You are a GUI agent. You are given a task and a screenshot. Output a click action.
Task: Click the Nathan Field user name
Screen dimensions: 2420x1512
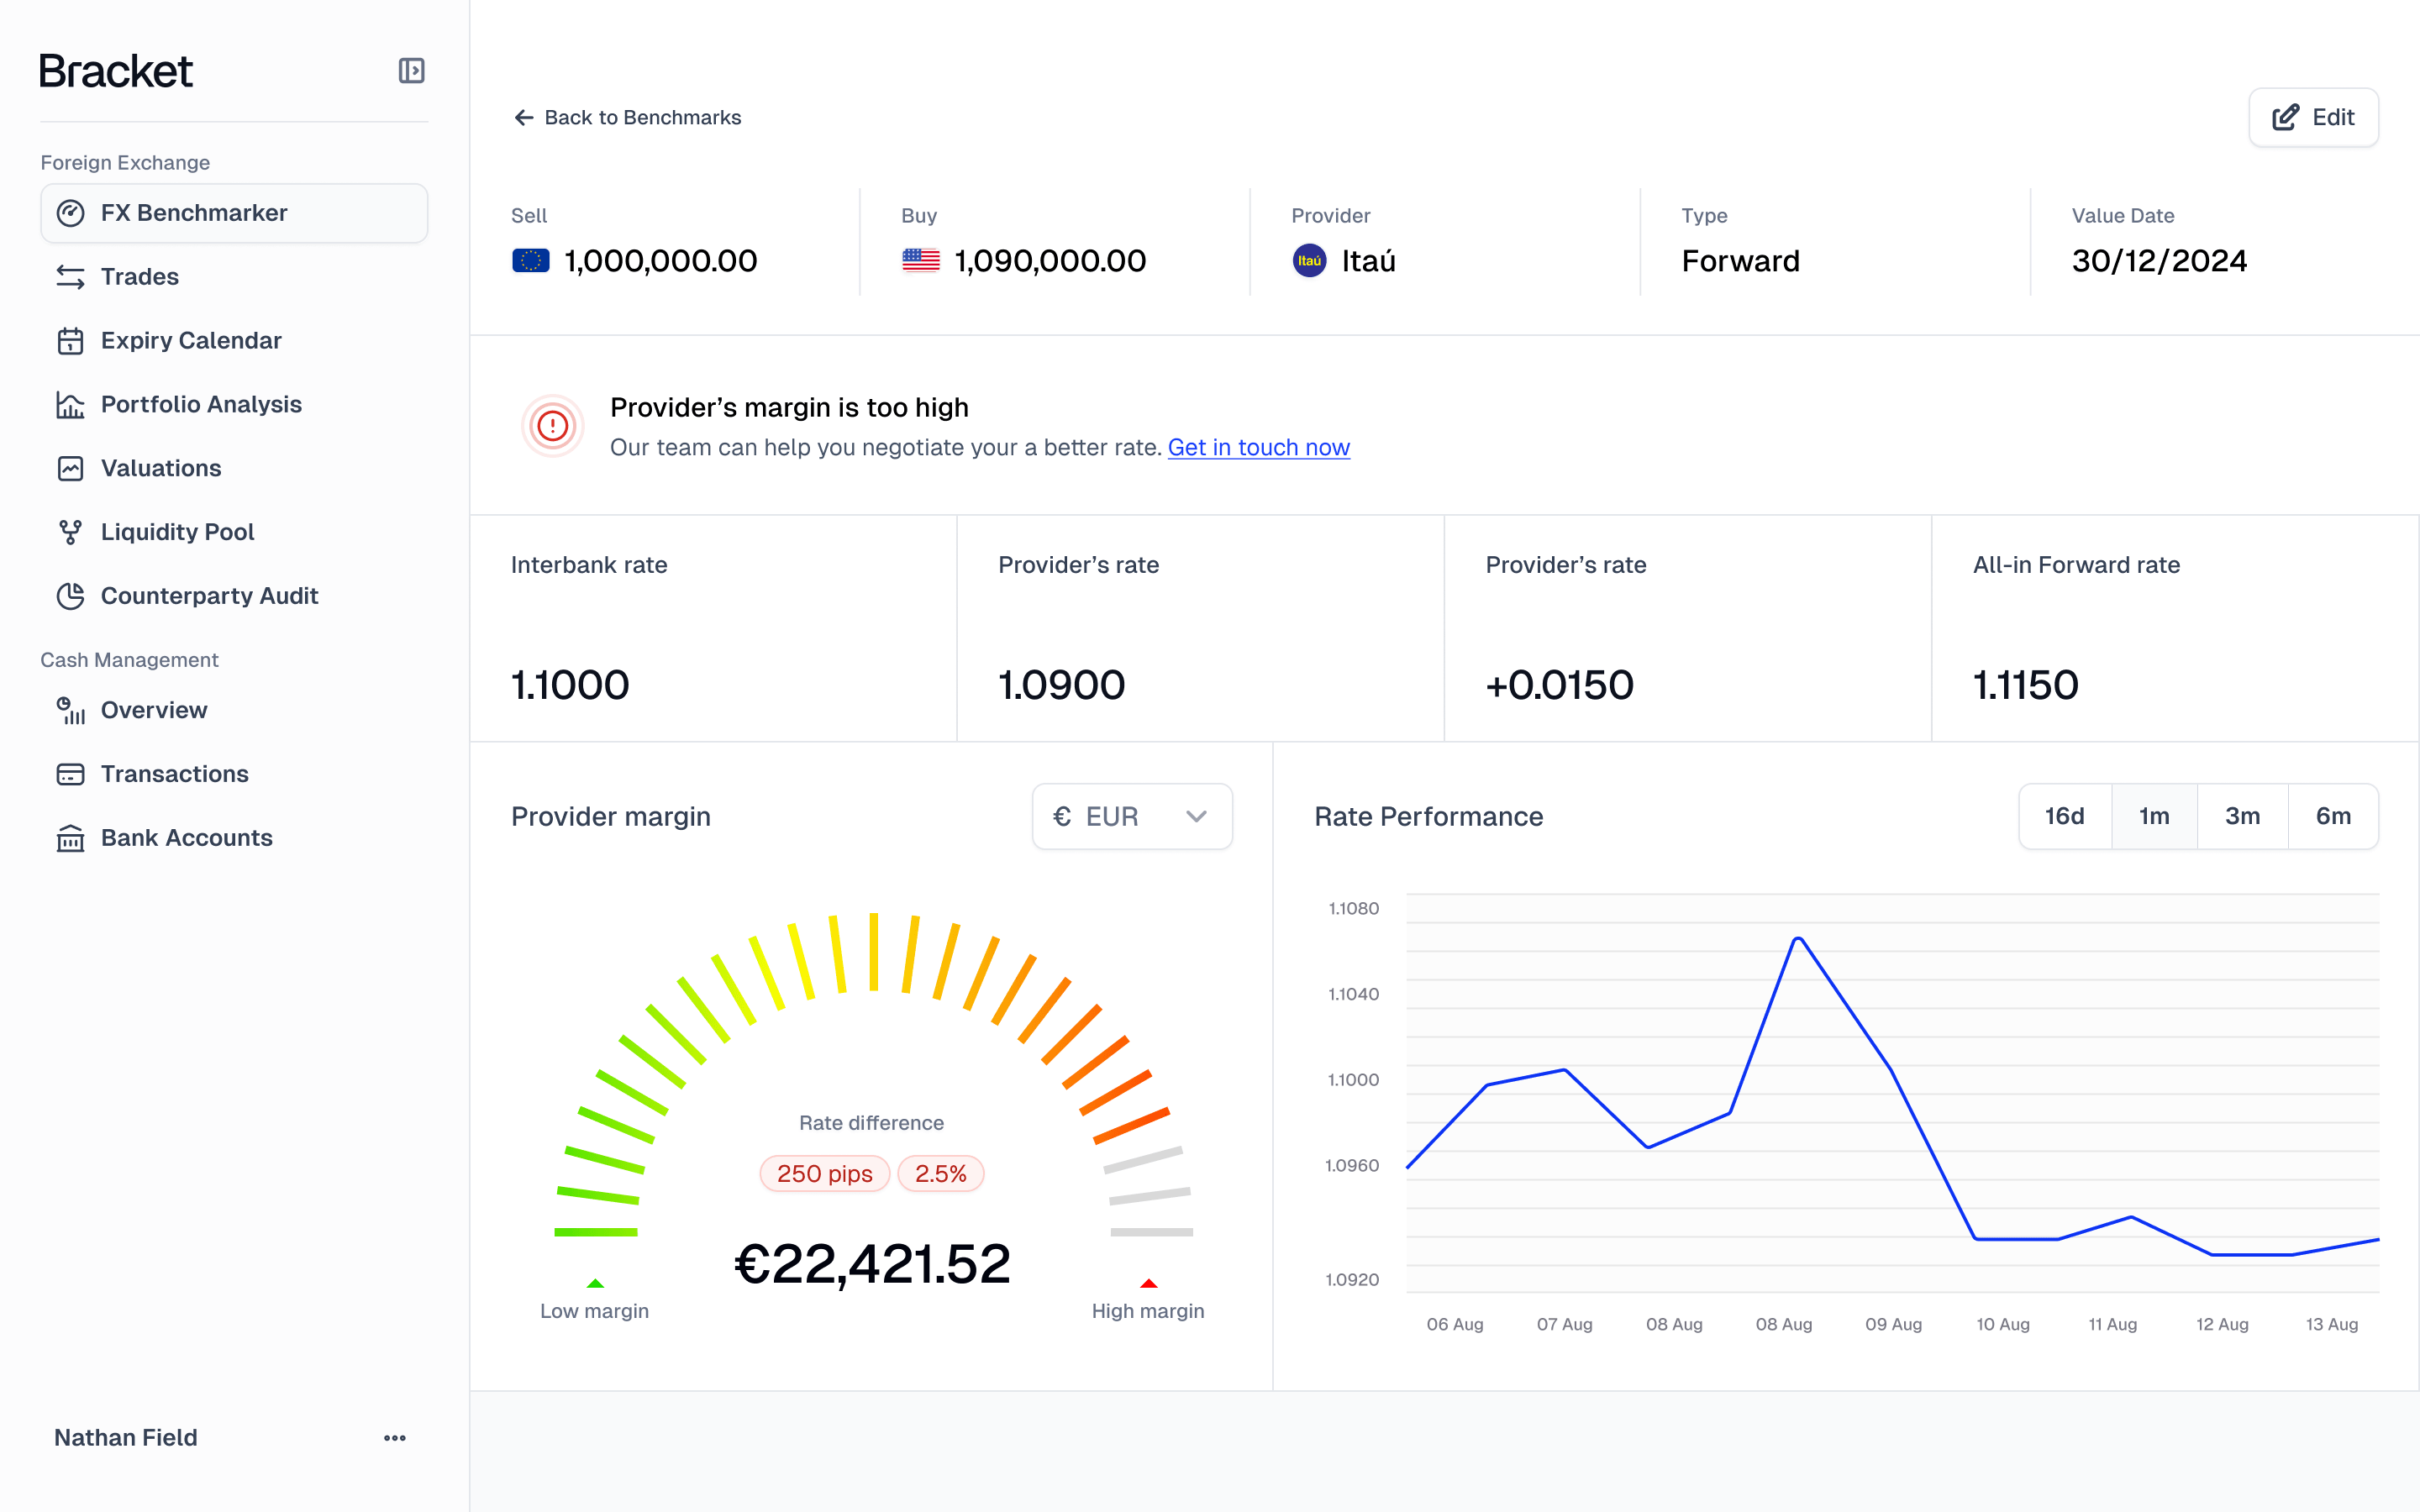[x=126, y=1438]
